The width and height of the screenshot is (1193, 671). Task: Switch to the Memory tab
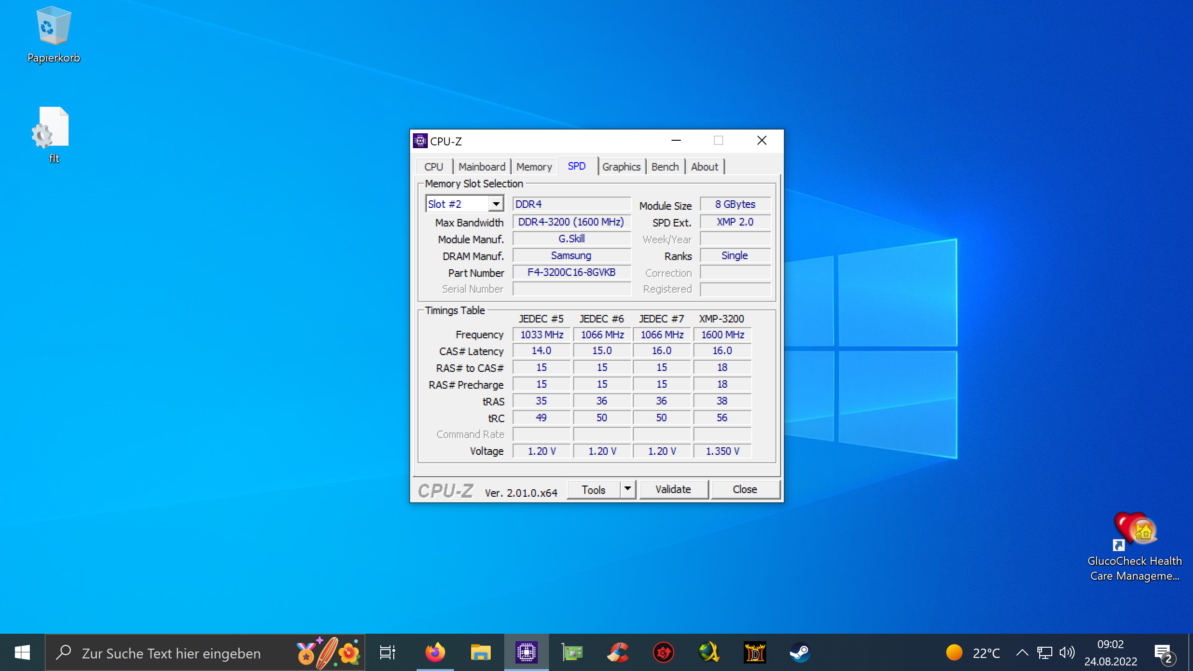(x=534, y=167)
